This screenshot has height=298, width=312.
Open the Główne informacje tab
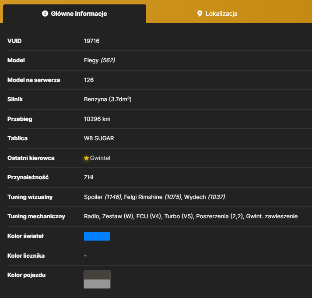coord(75,14)
